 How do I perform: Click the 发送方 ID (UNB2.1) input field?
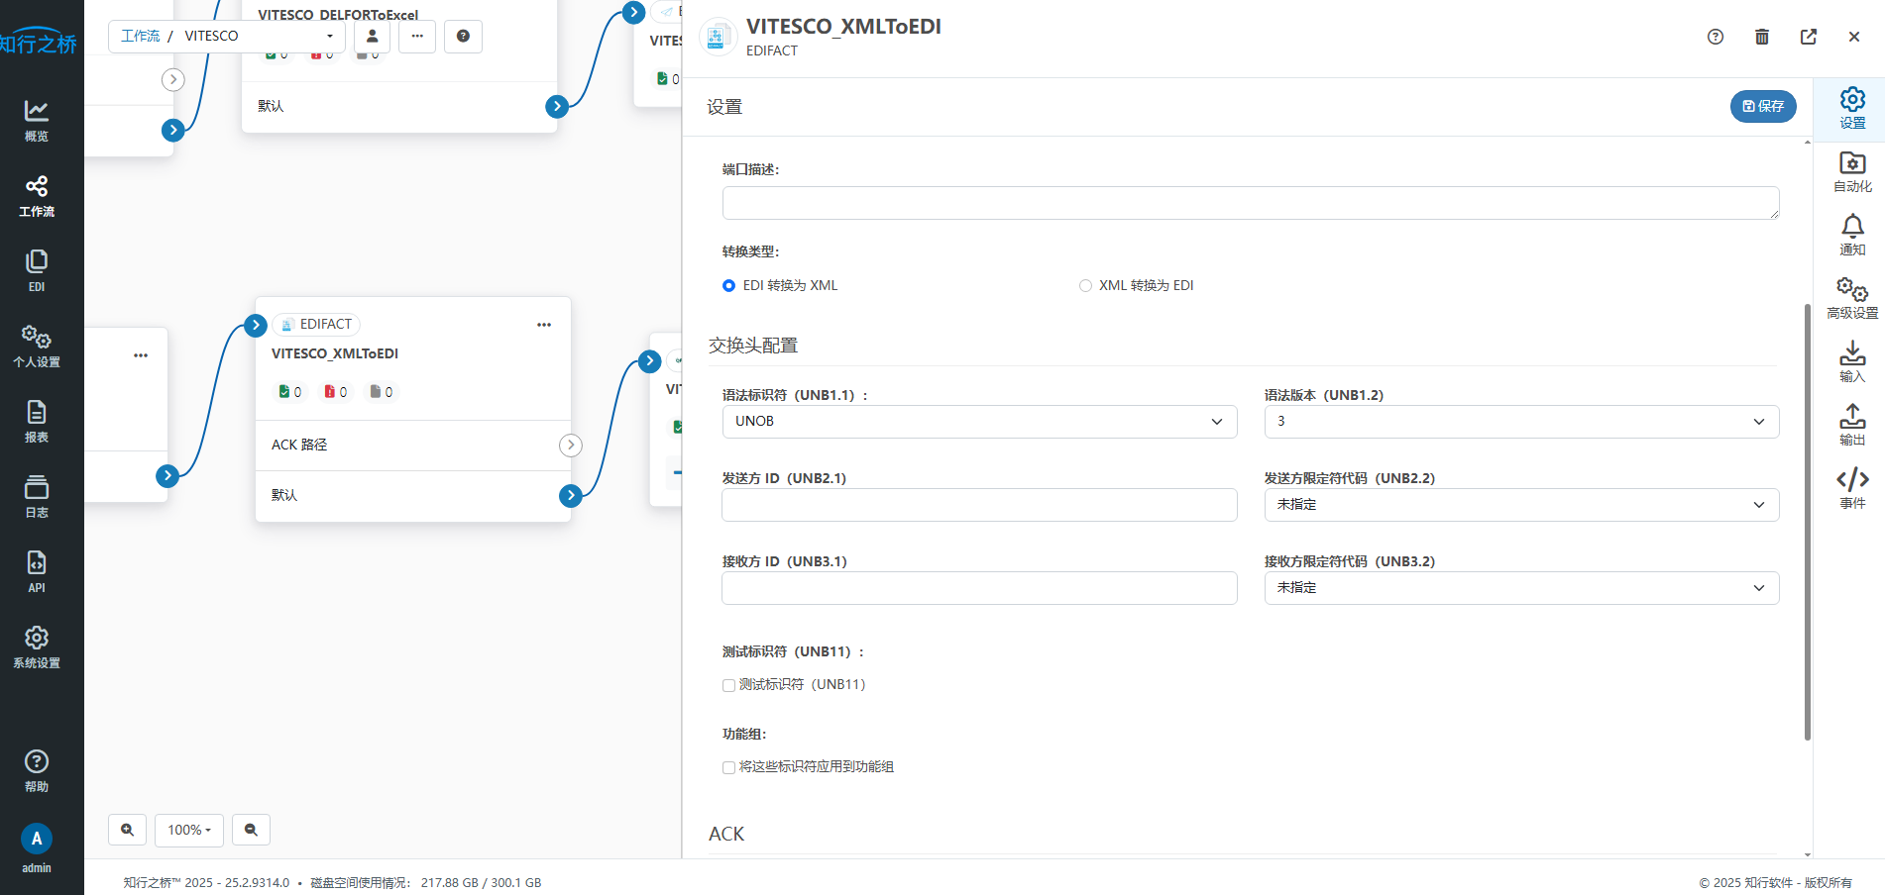point(978,505)
